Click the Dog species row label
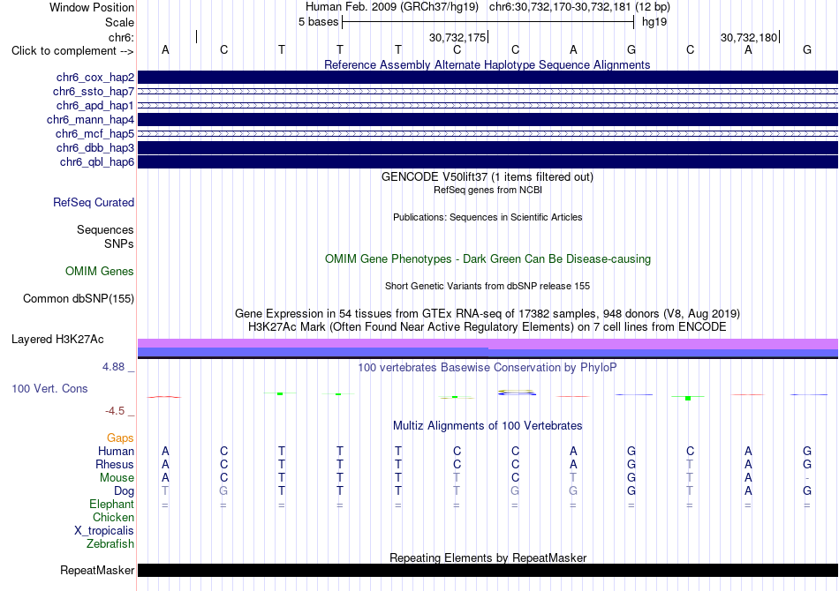Screen dimensions: 839x591 click(x=125, y=491)
